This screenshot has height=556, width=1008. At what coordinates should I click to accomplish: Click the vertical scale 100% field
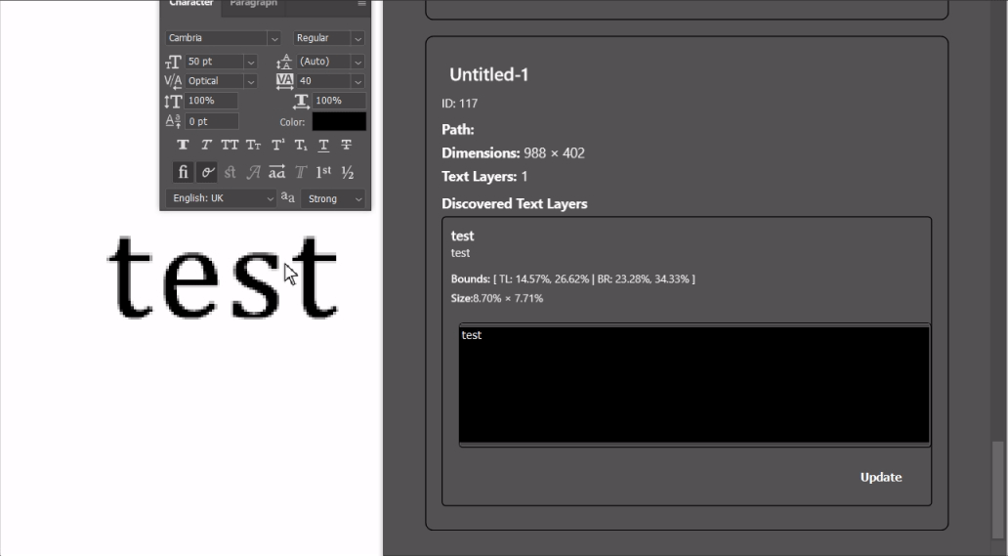(x=212, y=101)
